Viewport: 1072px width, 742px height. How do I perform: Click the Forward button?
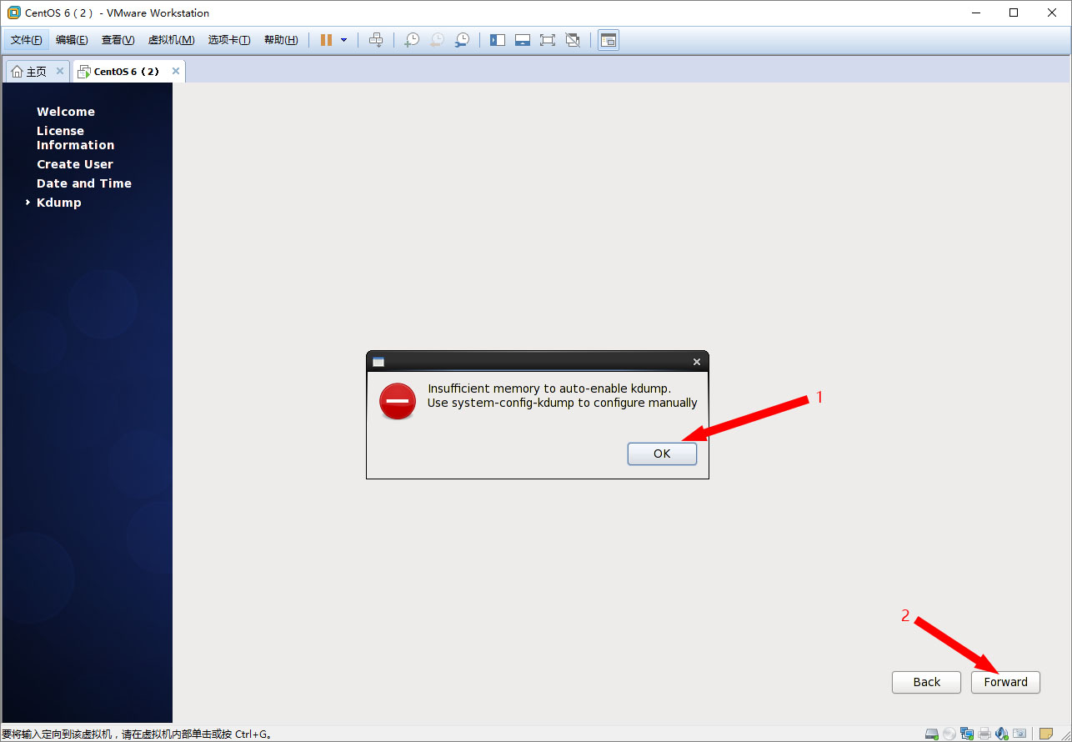point(1005,682)
